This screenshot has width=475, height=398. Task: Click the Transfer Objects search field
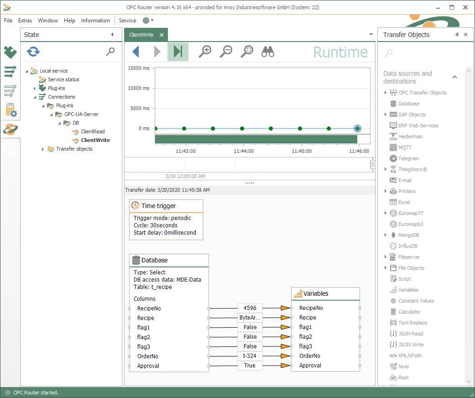pyautogui.click(x=422, y=54)
